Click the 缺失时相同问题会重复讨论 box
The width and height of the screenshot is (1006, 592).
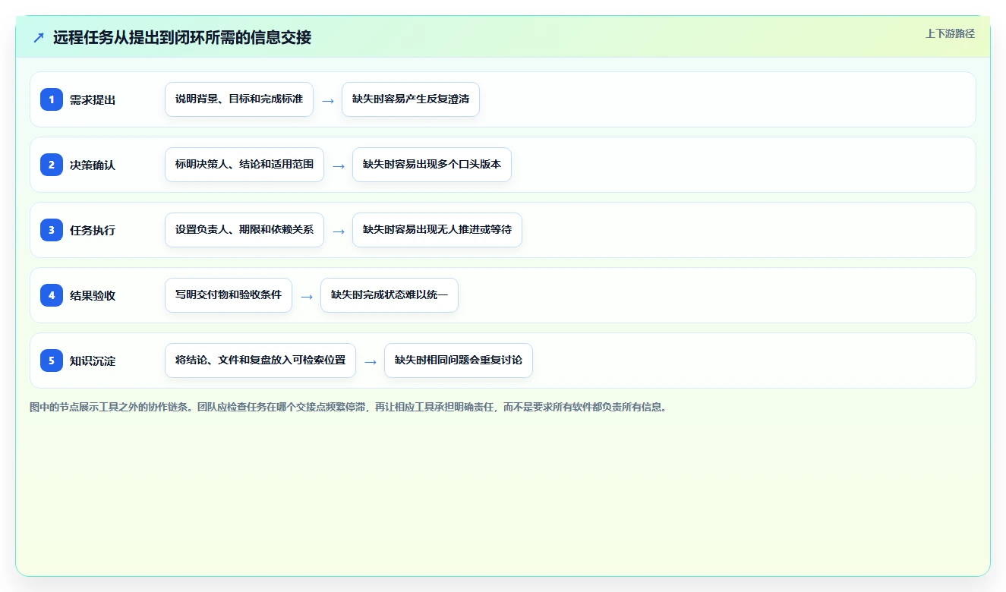(459, 361)
